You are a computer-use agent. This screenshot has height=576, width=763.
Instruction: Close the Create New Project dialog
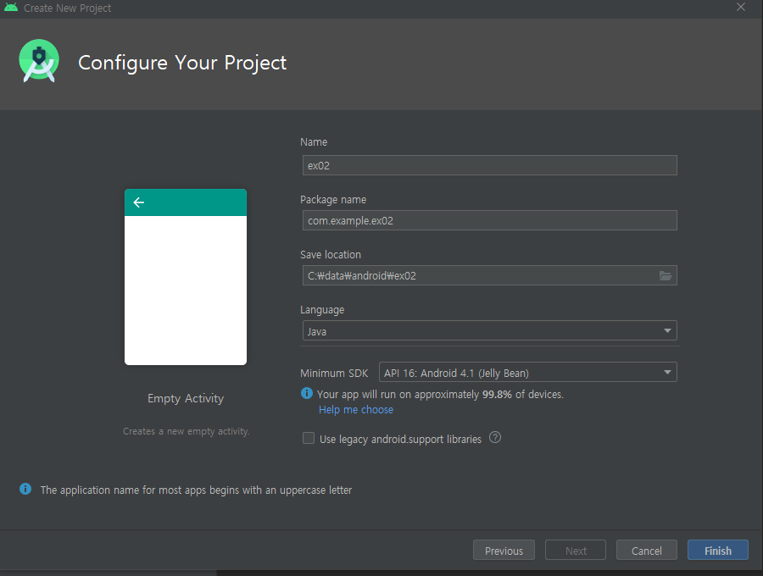coord(741,8)
